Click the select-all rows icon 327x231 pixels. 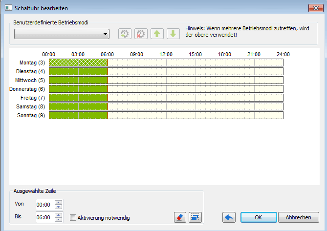(x=195, y=217)
